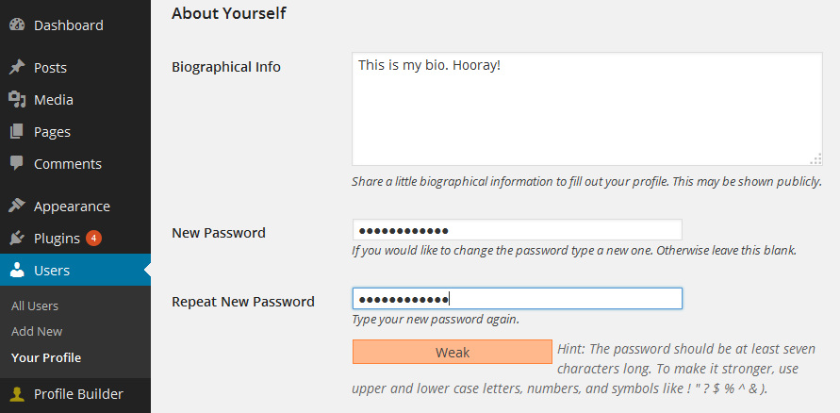Click the Pages document icon
Image resolution: width=840 pixels, height=413 pixels.
coord(17,131)
